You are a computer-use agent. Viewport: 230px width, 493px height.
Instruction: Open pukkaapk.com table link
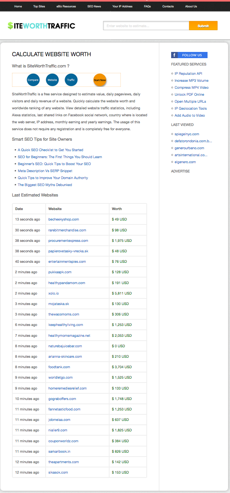pos(60,272)
